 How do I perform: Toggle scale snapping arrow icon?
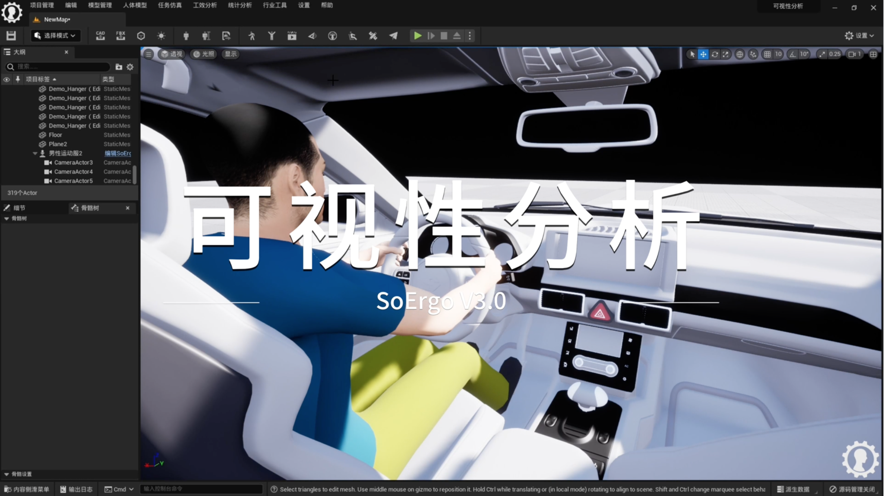(822, 54)
